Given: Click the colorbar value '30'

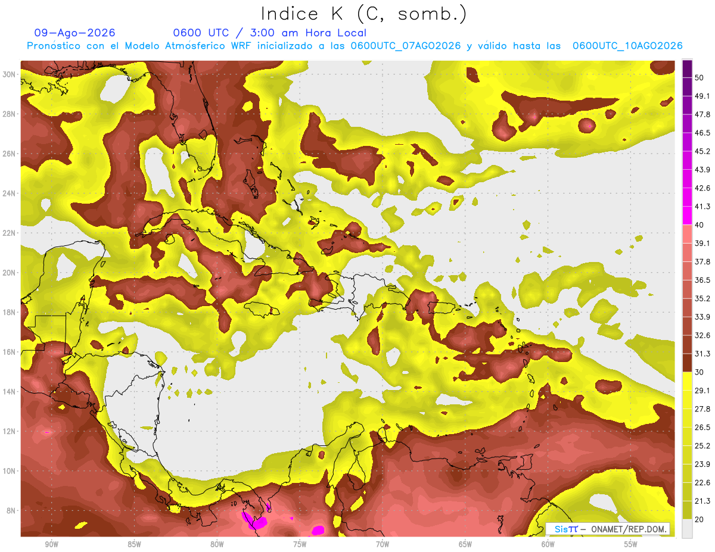Looking at the screenshot, I should pos(700,372).
